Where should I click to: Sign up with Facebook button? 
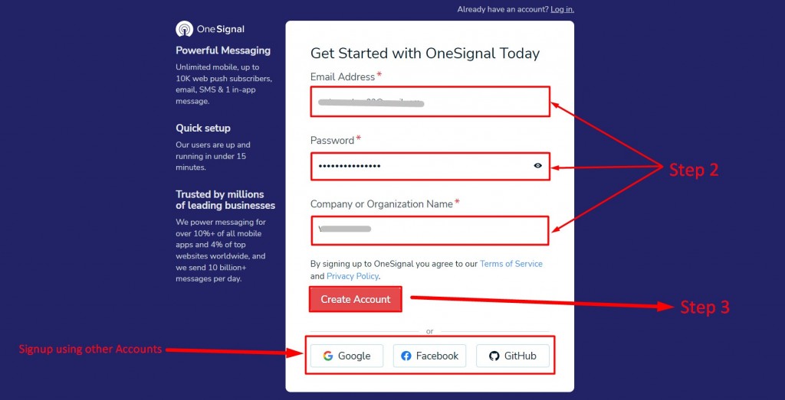click(x=429, y=356)
